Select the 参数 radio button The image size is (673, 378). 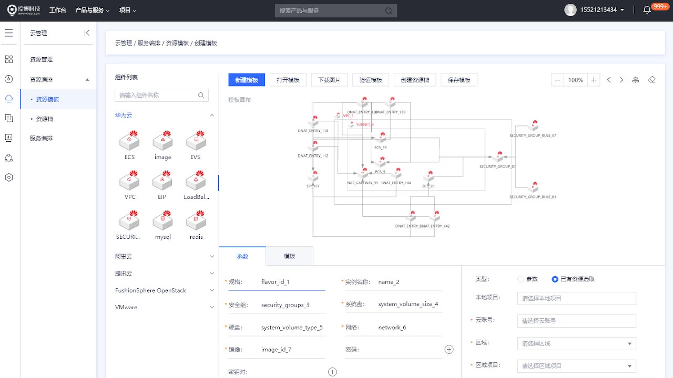click(x=521, y=279)
